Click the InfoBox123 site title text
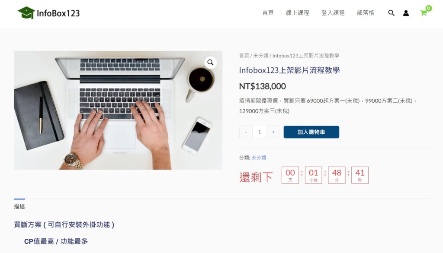The image size is (443, 253). point(58,13)
